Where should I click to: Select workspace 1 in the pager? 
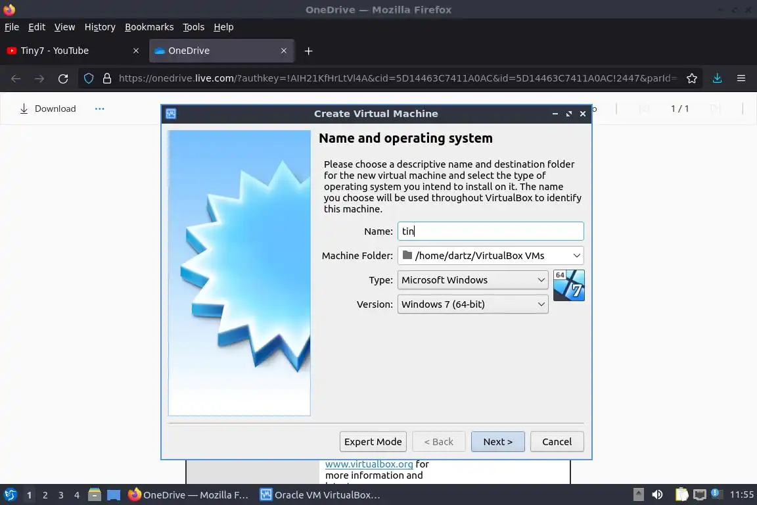click(29, 495)
